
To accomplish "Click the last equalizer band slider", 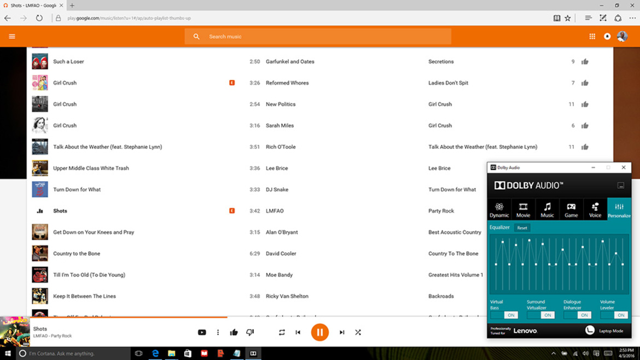I will 622,264.
